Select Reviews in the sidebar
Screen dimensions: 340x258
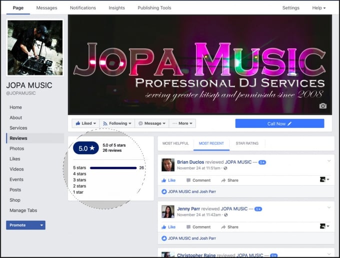click(35, 138)
